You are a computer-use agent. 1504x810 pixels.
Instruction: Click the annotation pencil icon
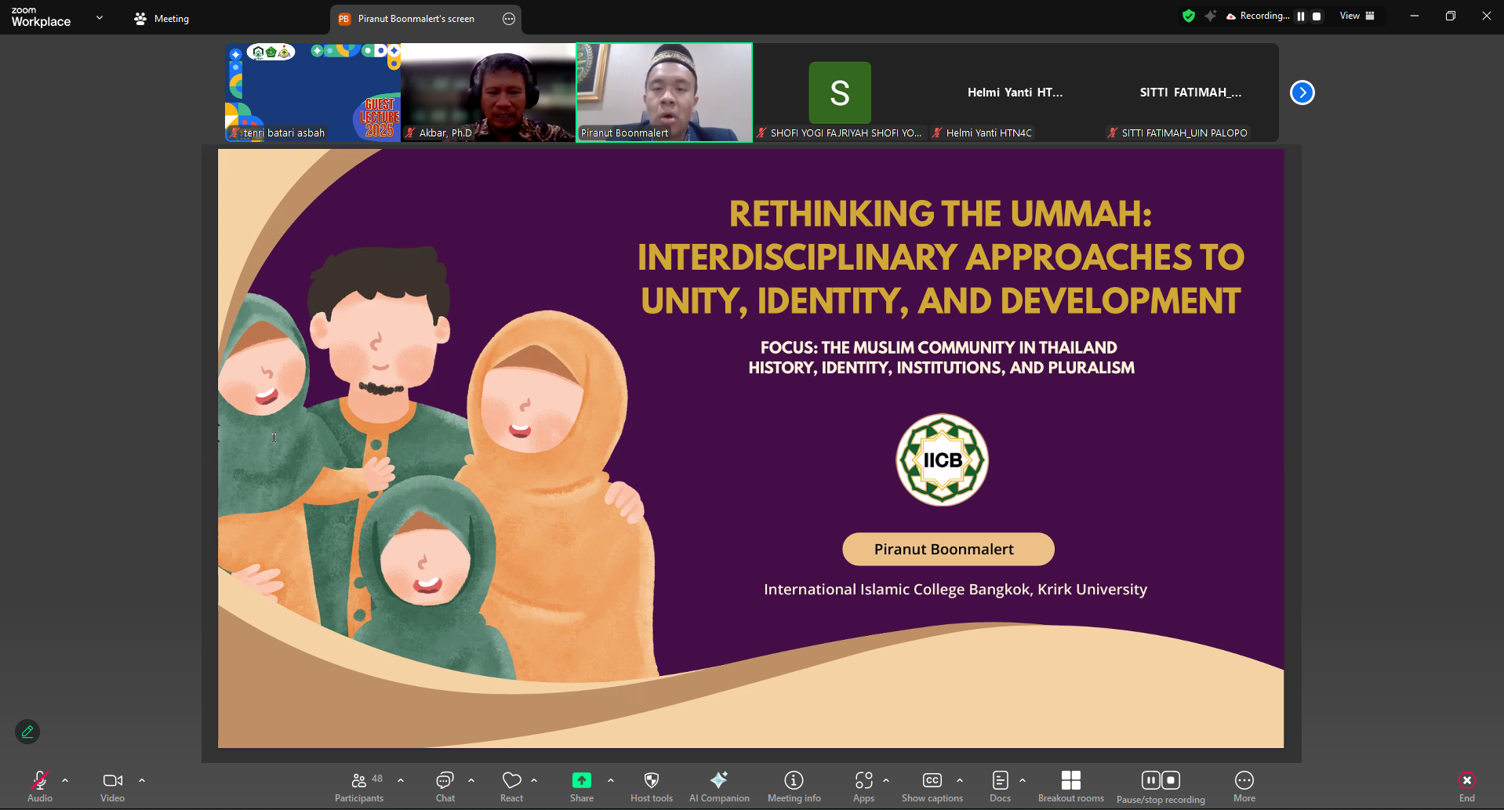27,732
